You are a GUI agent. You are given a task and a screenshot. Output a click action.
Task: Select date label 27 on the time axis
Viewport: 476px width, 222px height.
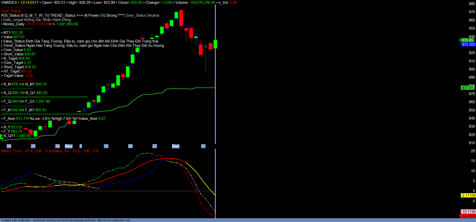155,146
